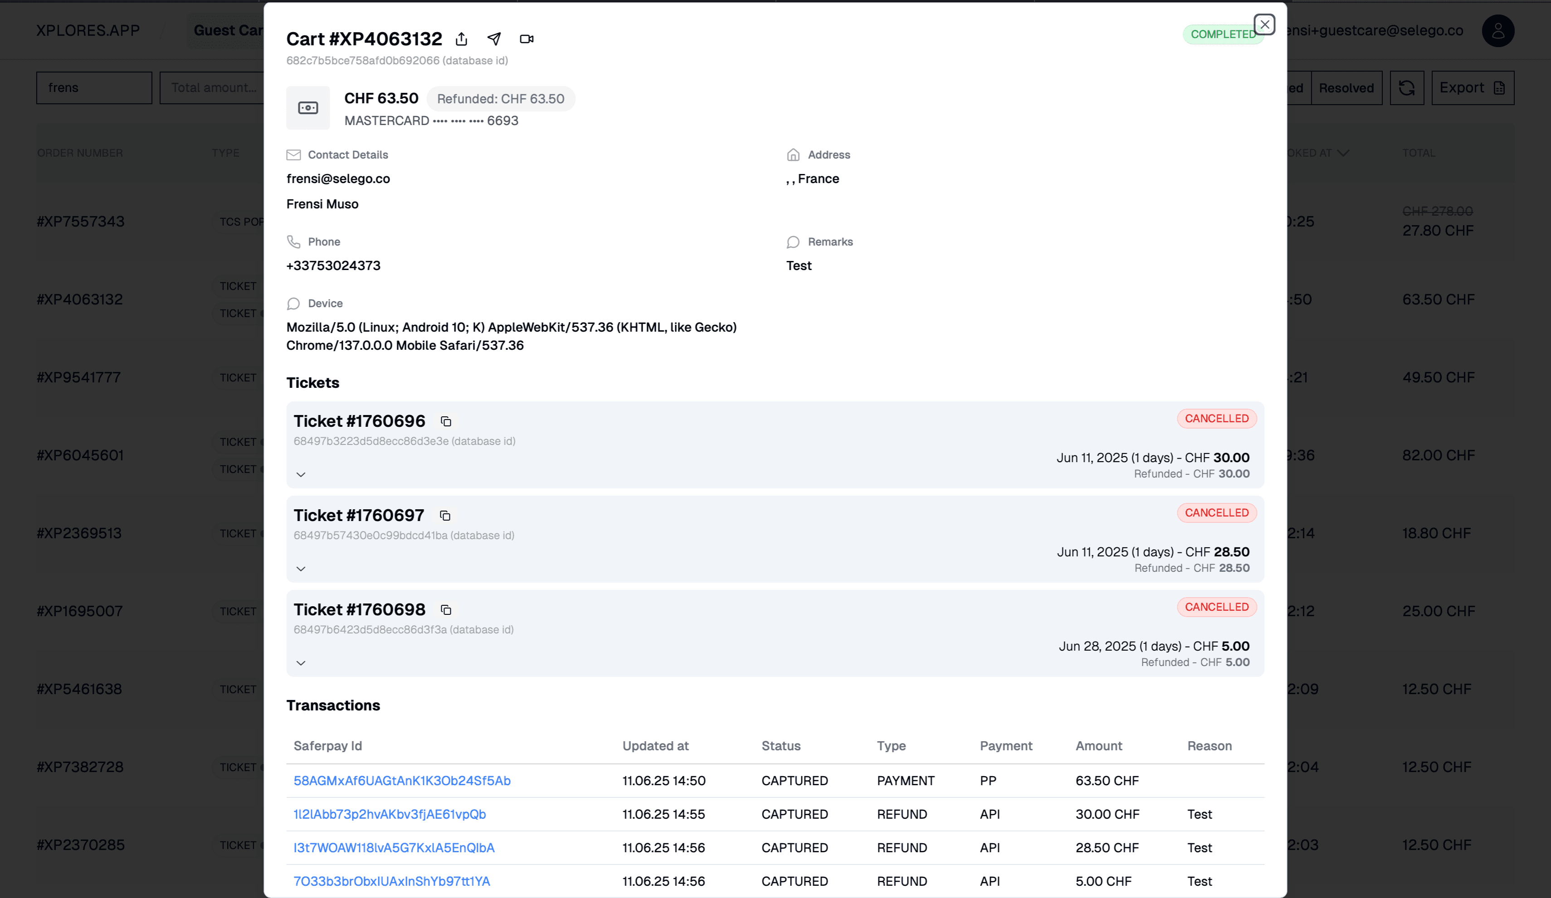The width and height of the screenshot is (1551, 898).
Task: Copy Ticket #1760697 number
Action: (x=445, y=516)
